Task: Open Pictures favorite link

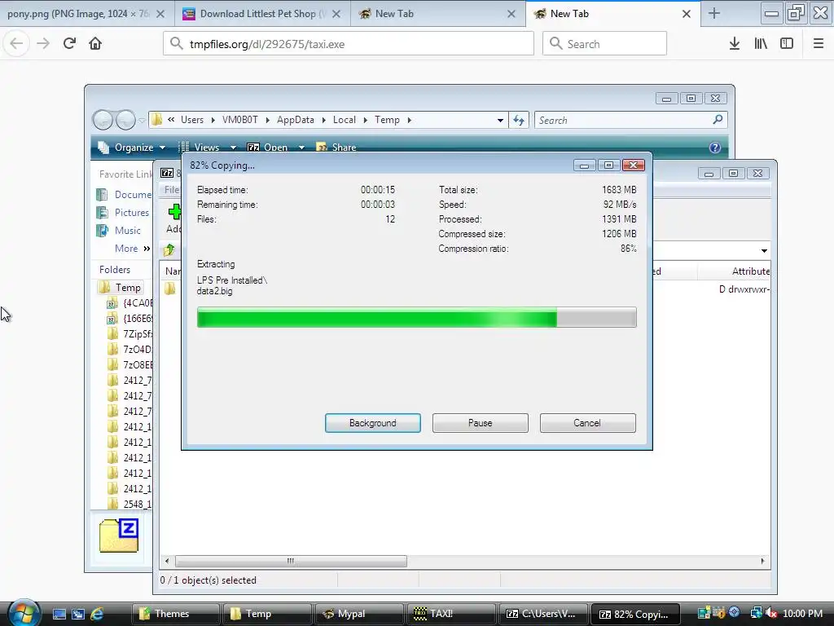Action: (124, 213)
